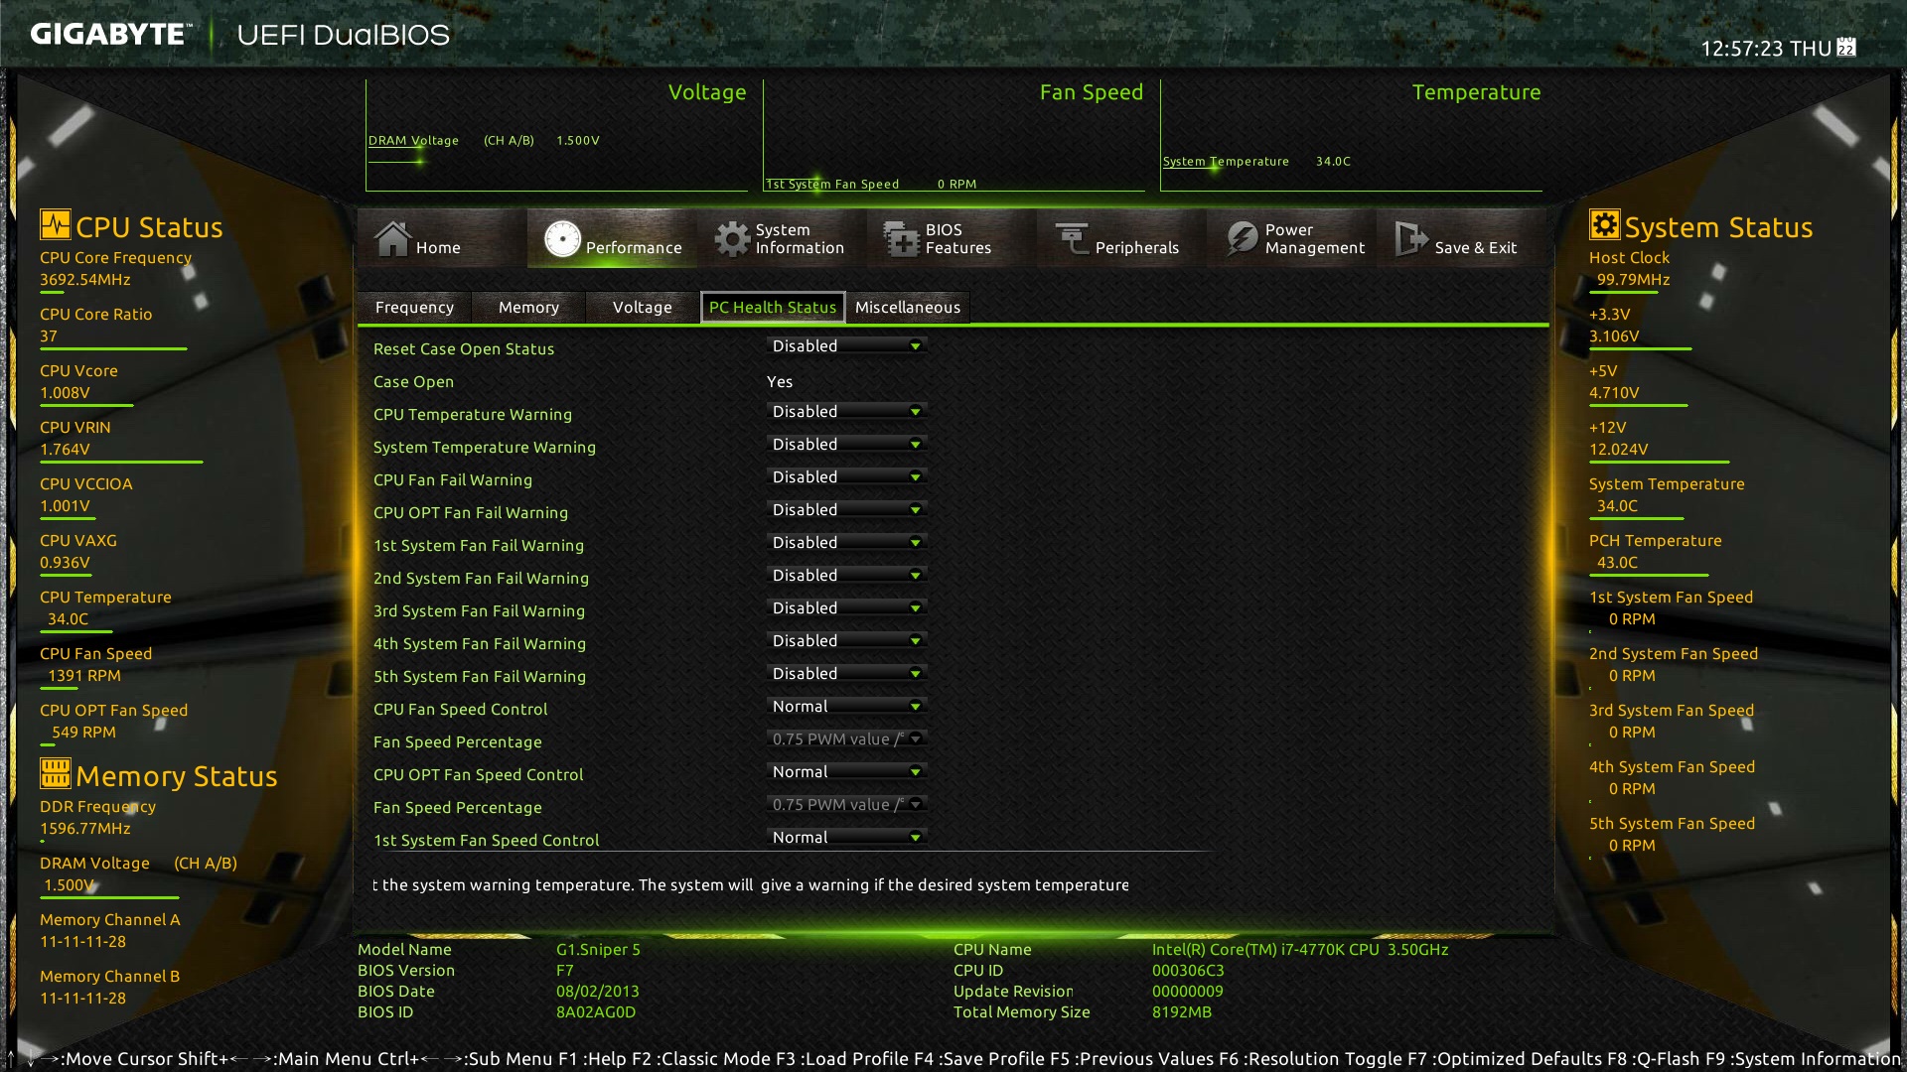Click the +12V 12.024V reading
The height and width of the screenshot is (1072, 1907).
pyautogui.click(x=1618, y=449)
